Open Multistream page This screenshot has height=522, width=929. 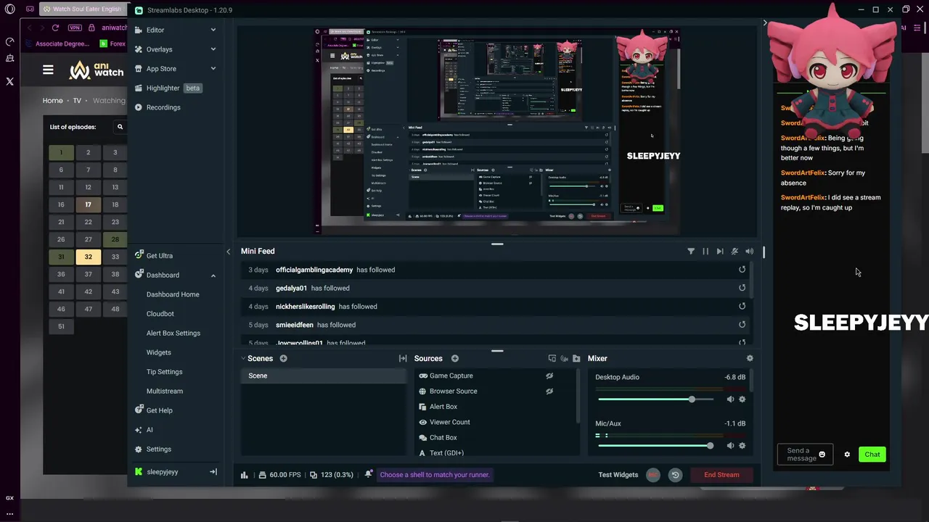pos(165,391)
